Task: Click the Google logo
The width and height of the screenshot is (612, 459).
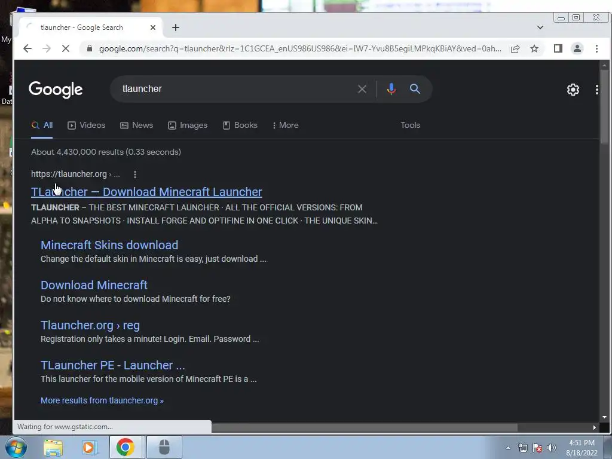Action: [x=56, y=90]
